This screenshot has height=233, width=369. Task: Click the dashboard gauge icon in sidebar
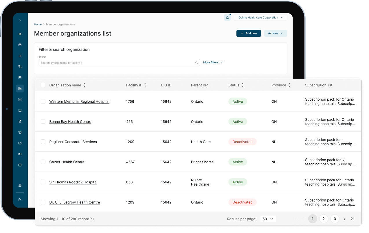coord(20,45)
